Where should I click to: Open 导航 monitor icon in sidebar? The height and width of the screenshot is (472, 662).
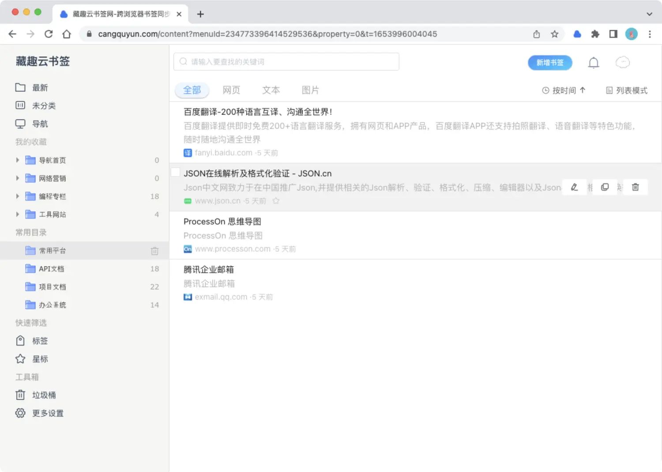click(20, 124)
